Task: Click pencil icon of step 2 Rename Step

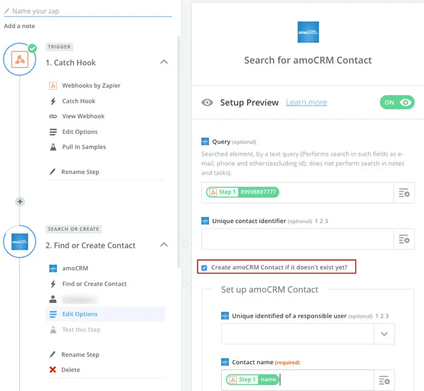Action: pos(53,355)
